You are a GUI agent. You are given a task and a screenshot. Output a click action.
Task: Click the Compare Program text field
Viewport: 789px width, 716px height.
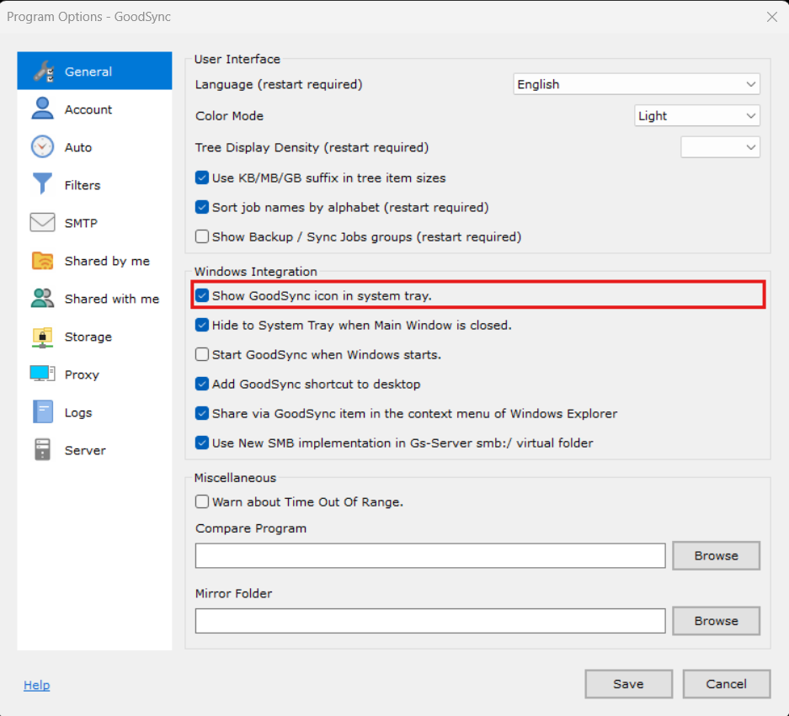point(429,556)
